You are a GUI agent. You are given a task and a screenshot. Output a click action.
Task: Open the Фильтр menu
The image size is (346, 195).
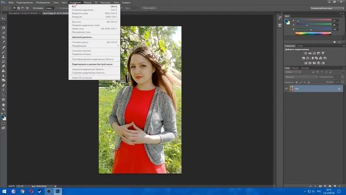click(x=88, y=2)
